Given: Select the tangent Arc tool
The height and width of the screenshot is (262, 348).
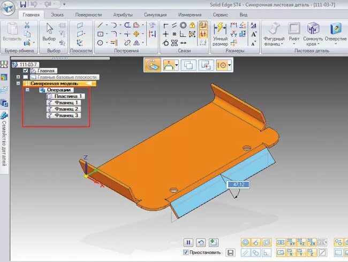Looking at the screenshot, I should pyautogui.click(x=114, y=25).
